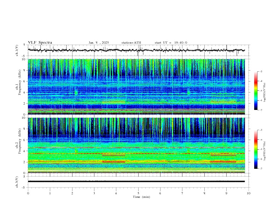Image resolution: width=280 pixels, height=217 pixels.
Task: Click time axis tick label "0"
Action: [x=28, y=193]
